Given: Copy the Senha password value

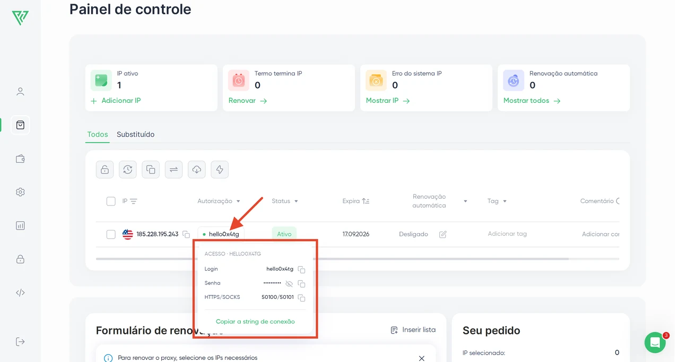Looking at the screenshot, I should (x=301, y=284).
